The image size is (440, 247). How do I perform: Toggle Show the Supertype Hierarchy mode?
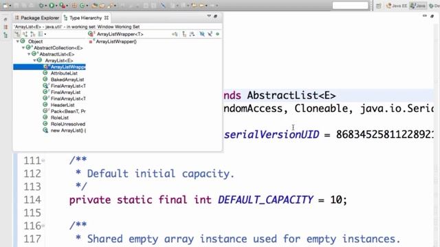[x=25, y=34]
